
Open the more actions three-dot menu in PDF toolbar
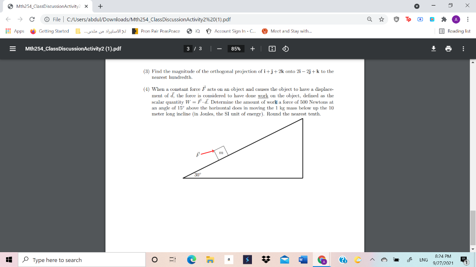pos(463,48)
